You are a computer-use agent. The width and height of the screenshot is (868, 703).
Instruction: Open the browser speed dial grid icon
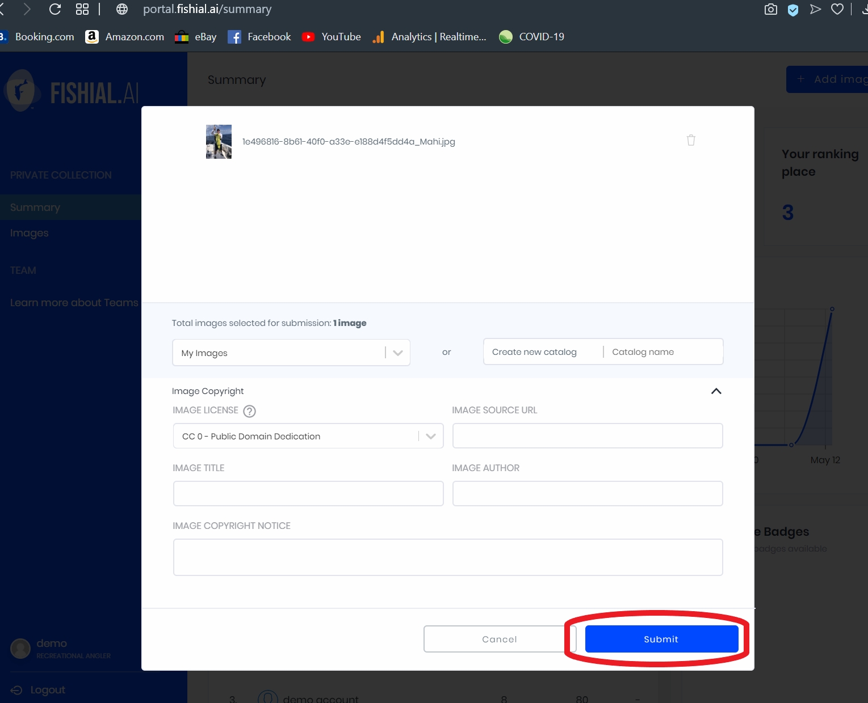[x=82, y=9]
